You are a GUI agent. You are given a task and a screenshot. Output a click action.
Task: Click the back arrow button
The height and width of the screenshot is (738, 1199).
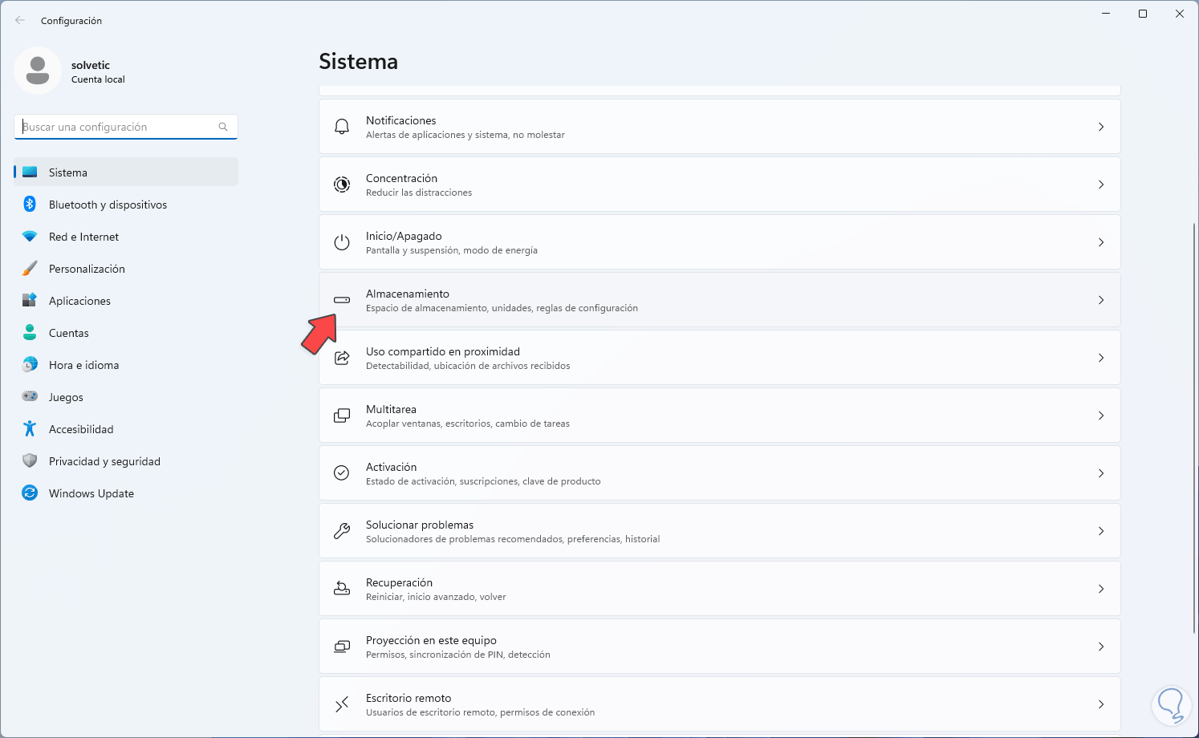tap(20, 20)
